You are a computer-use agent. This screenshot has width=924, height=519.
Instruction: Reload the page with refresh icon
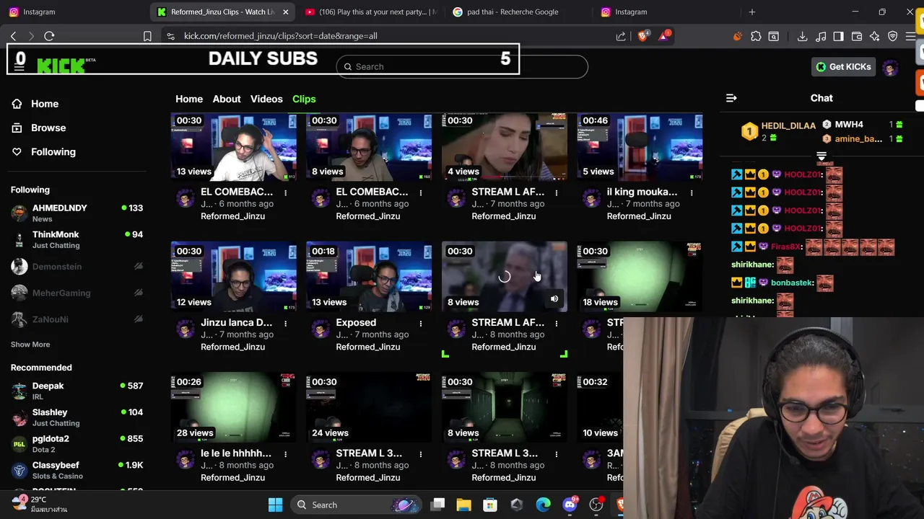[49, 36]
